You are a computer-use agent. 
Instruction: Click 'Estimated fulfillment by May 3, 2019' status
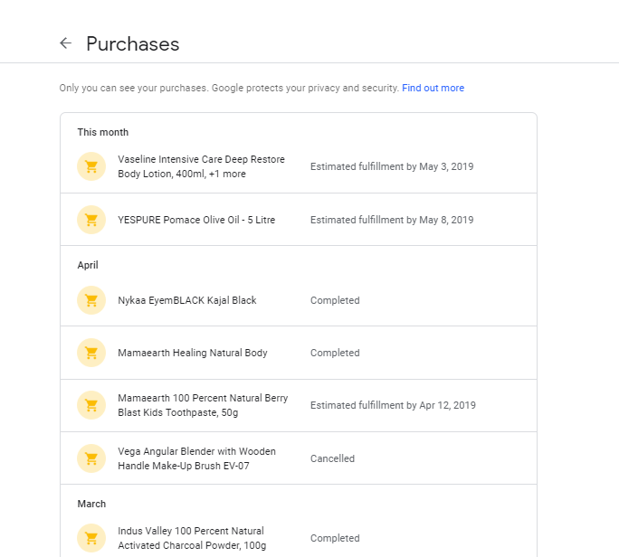392,166
